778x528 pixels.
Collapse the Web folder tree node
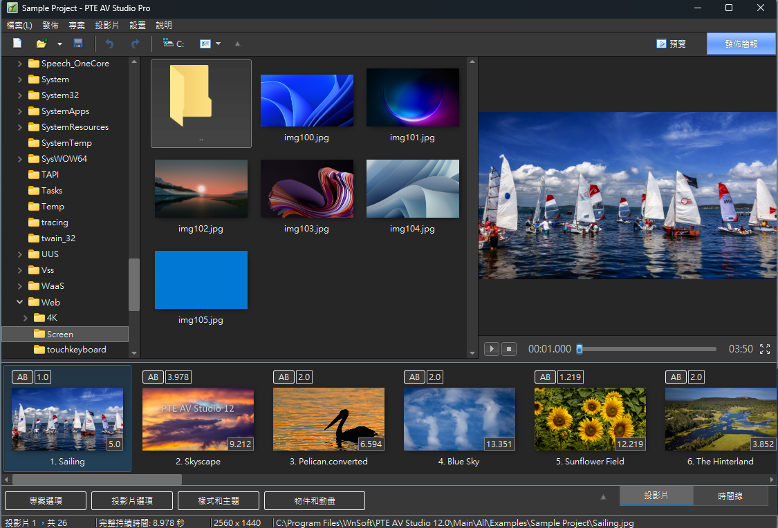point(20,302)
